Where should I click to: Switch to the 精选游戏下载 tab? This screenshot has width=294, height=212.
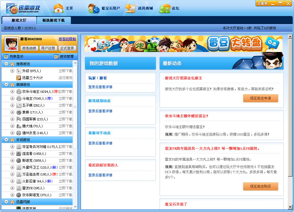point(54,20)
